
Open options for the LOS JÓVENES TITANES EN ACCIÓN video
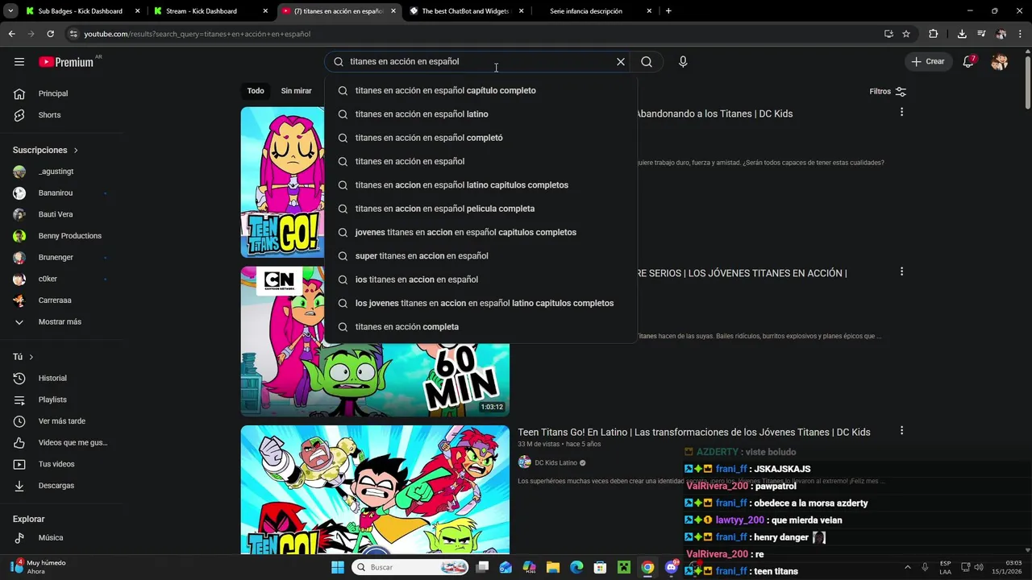(901, 271)
